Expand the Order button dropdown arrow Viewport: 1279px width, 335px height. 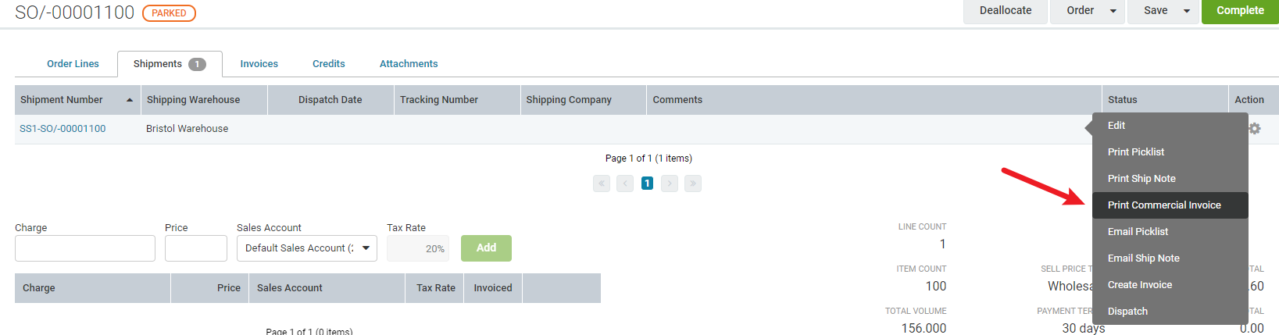click(1113, 11)
